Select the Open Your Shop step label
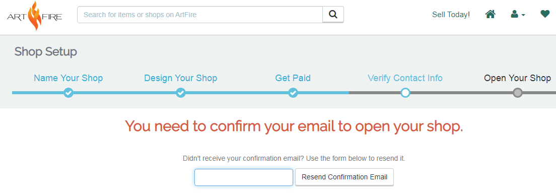Screen dimensions: 556x195 (x=518, y=78)
